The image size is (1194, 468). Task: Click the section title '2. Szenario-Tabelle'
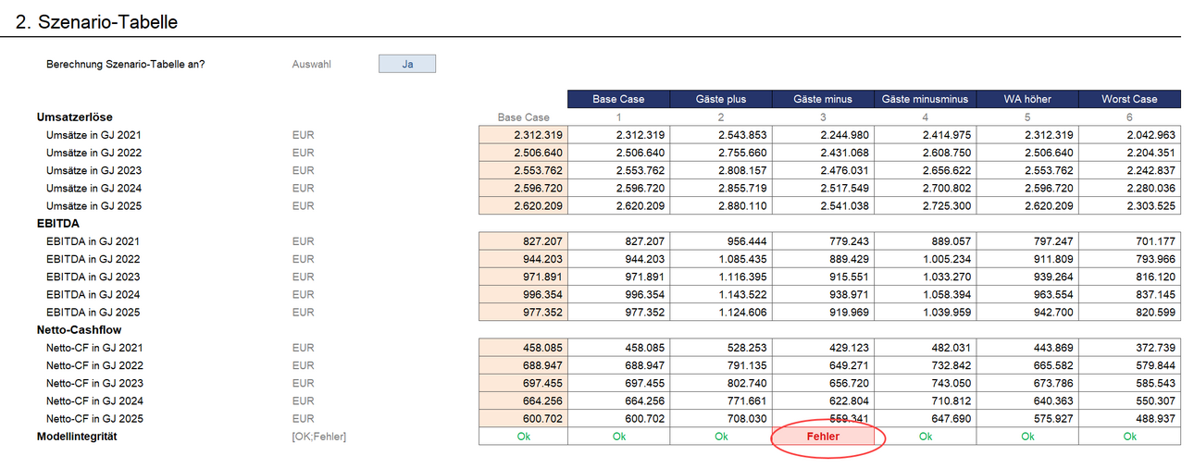(x=96, y=21)
